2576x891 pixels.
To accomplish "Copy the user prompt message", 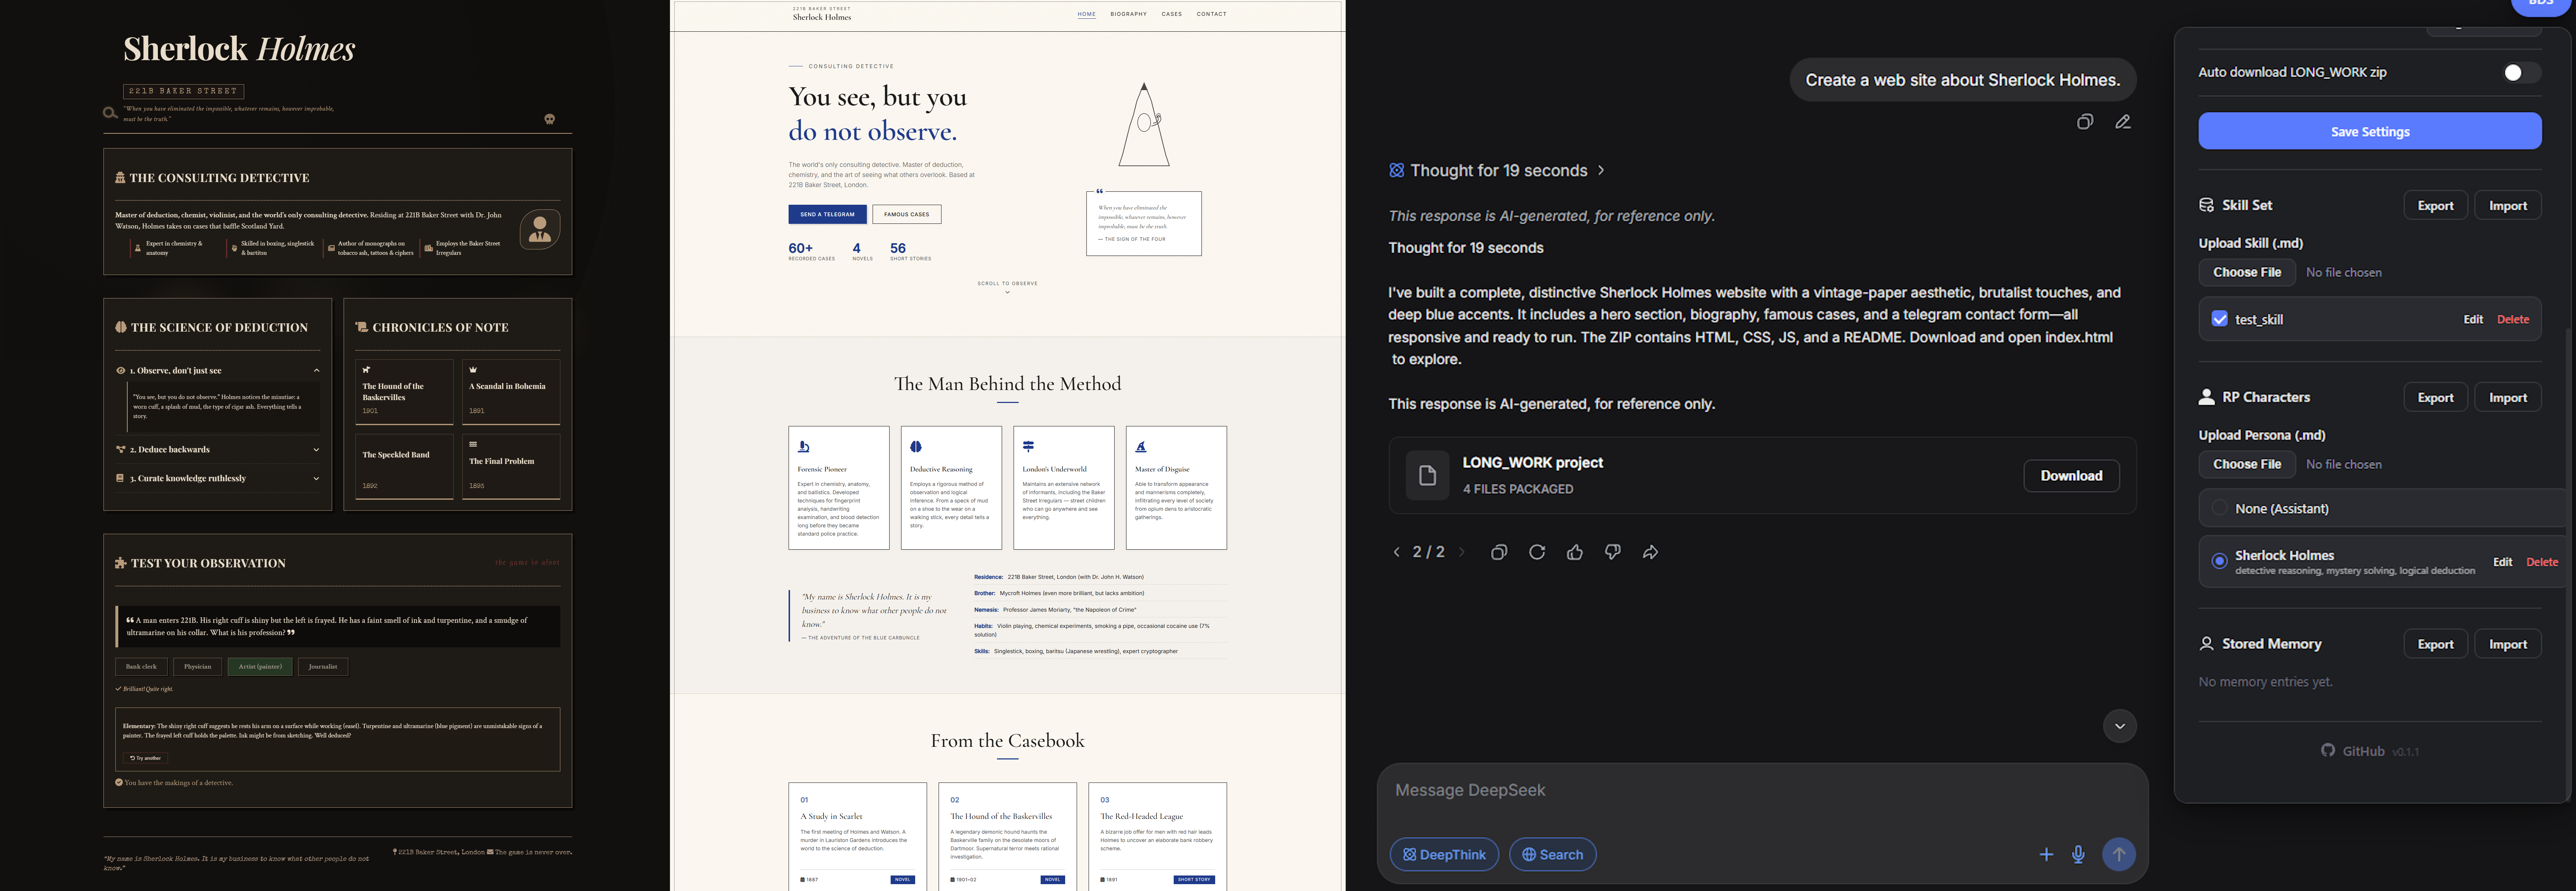I will (x=2085, y=122).
